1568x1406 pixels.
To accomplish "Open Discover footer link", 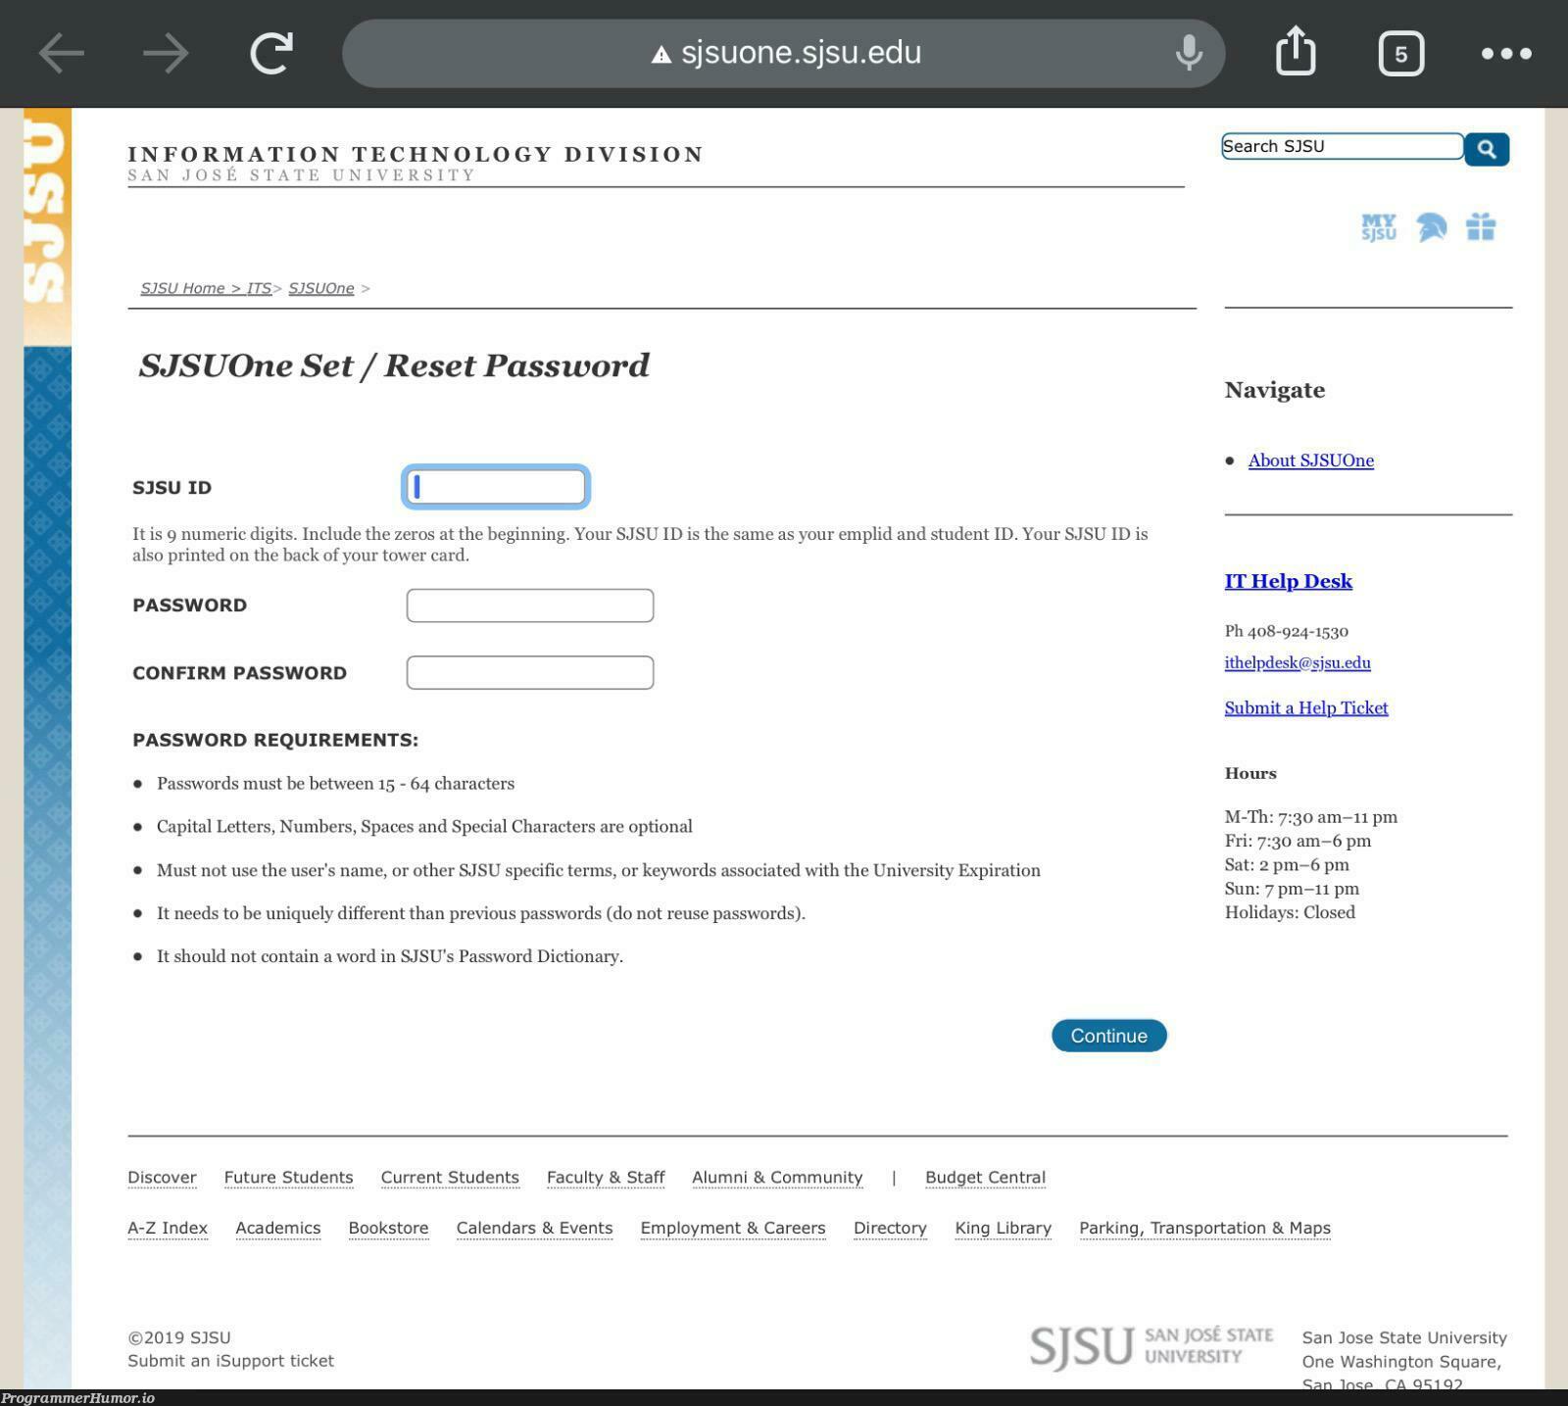I will click(162, 1178).
